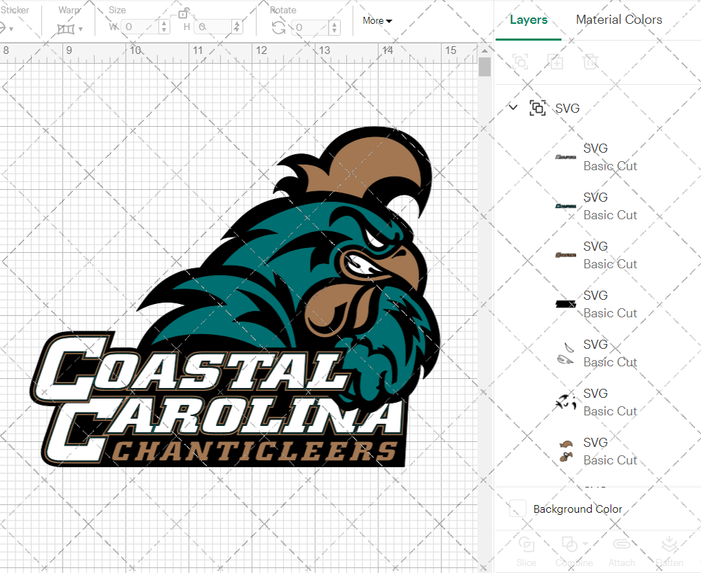Open the Layers tab

pos(529,20)
